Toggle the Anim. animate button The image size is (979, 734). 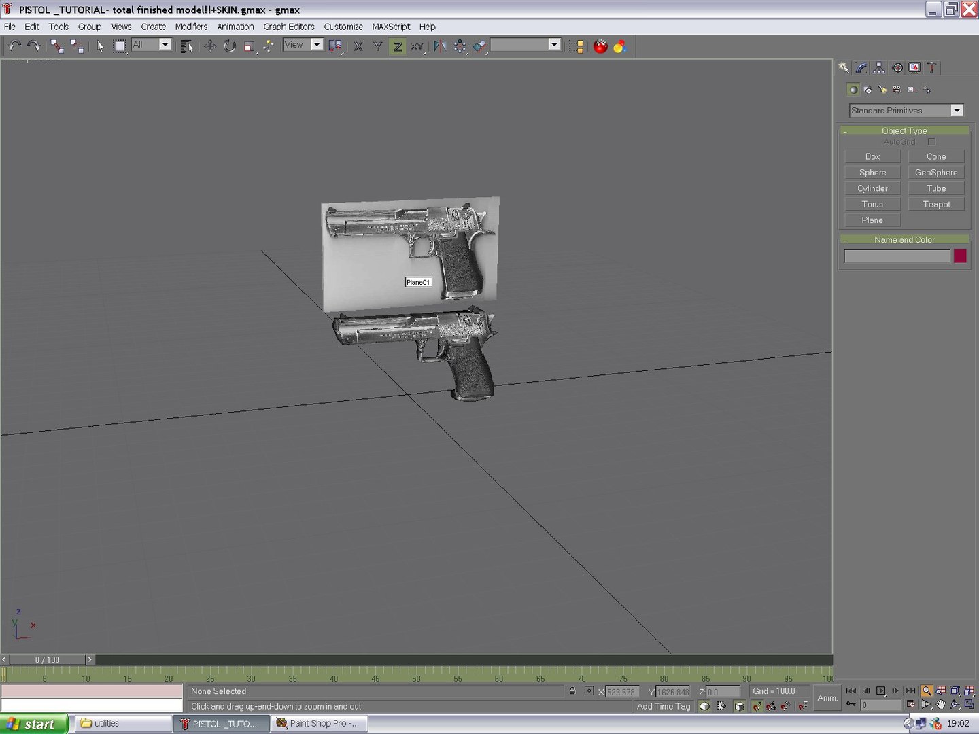[827, 698]
